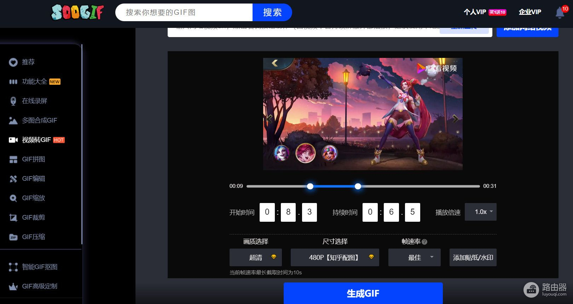Image resolution: width=573 pixels, height=304 pixels.
Task: Click the 智能GIF抠图 selection icon
Action: [13, 267]
